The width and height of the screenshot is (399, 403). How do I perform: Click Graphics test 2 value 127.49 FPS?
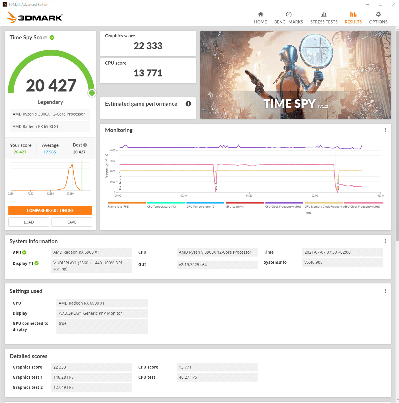pos(91,387)
